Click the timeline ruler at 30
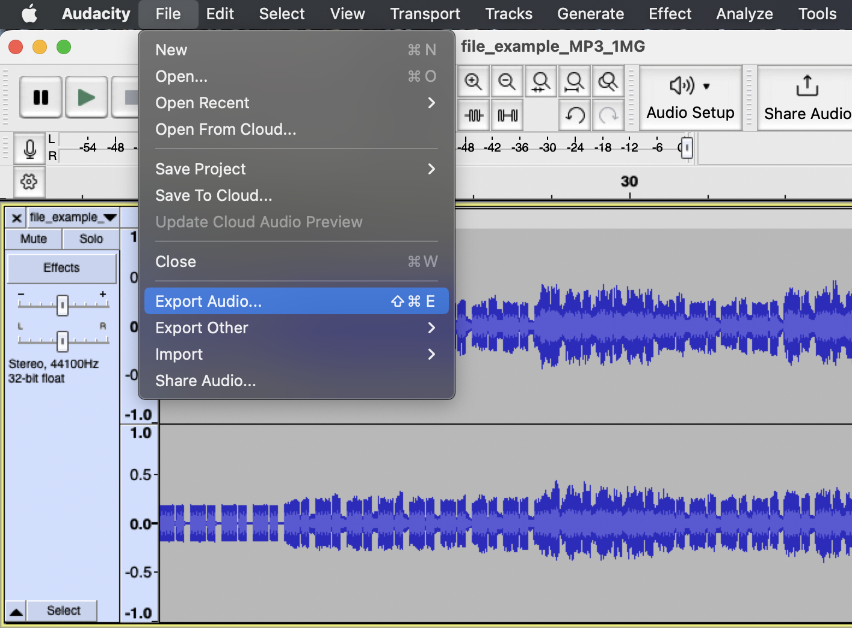Viewport: 852px width, 628px height. [629, 182]
